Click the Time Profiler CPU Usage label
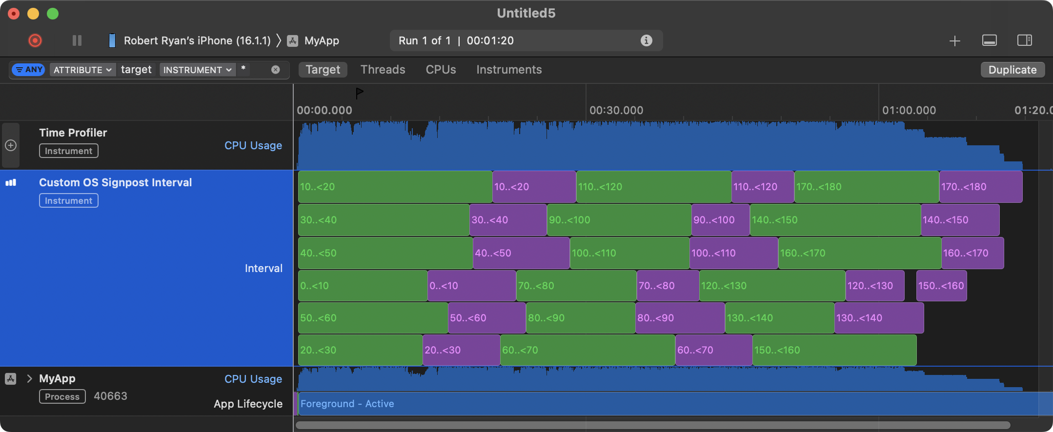 (253, 145)
